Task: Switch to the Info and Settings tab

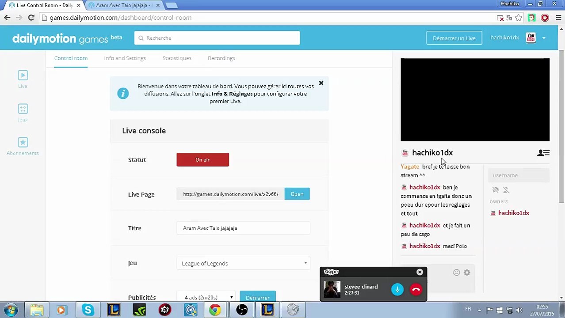Action: point(125,58)
